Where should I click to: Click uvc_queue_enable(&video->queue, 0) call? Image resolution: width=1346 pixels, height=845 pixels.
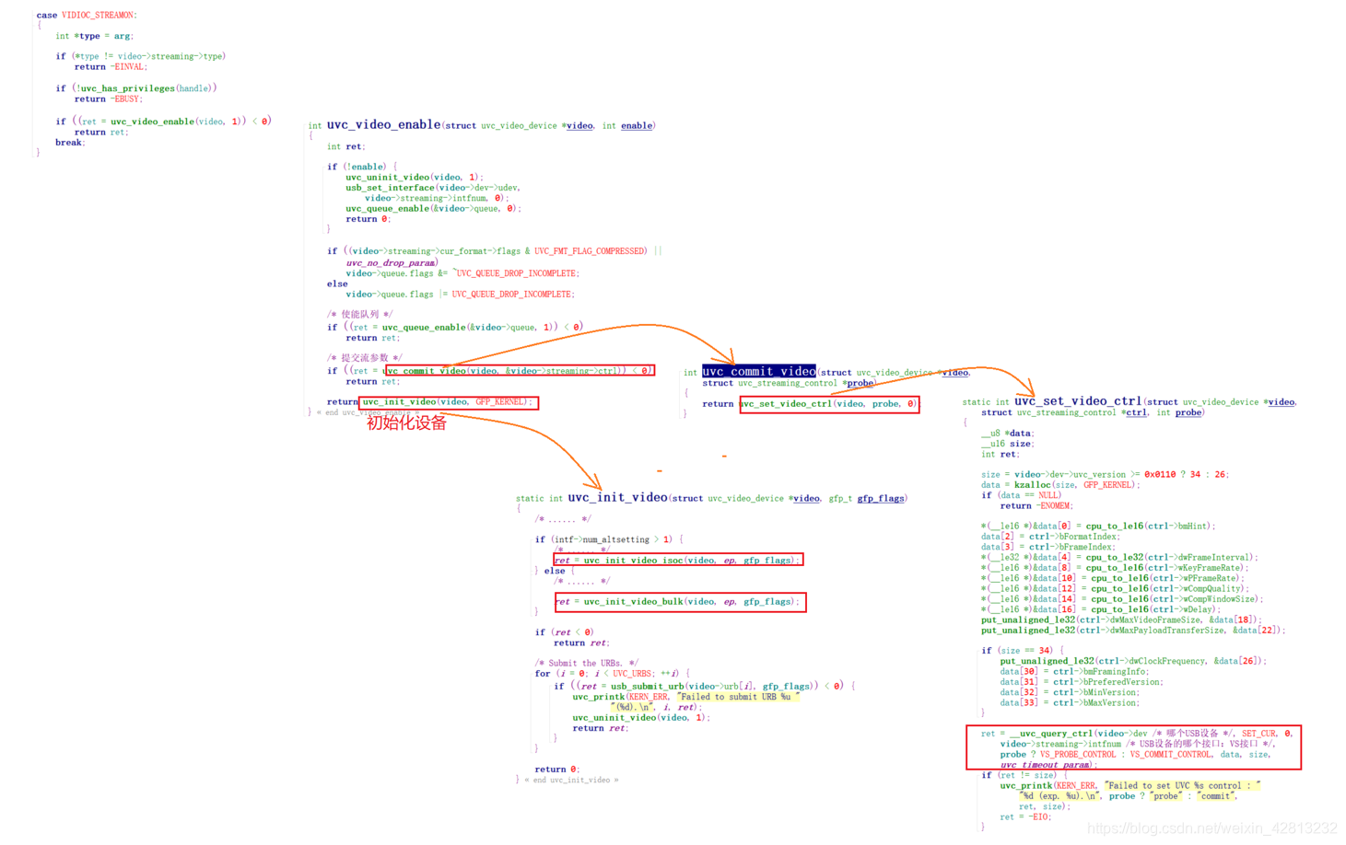point(432,208)
